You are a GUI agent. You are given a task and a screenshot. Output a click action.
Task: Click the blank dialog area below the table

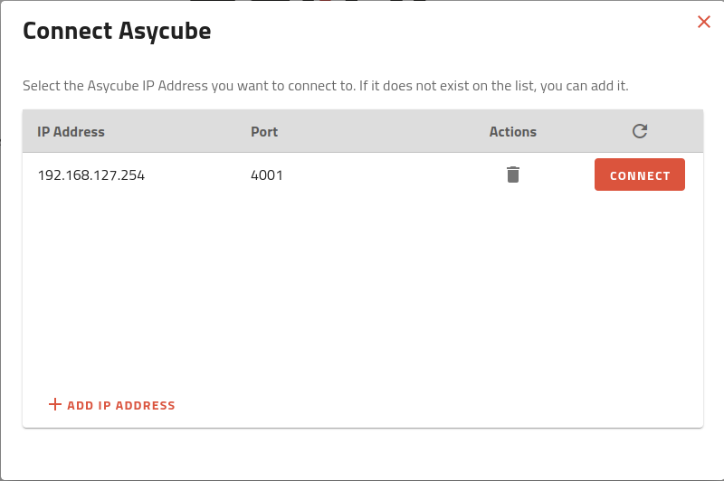click(x=362, y=452)
